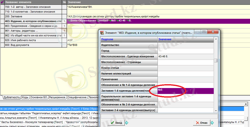Click the checkmark icon in the grid header
Viewport: 250px width, 127px height.
(x=2, y=2)
